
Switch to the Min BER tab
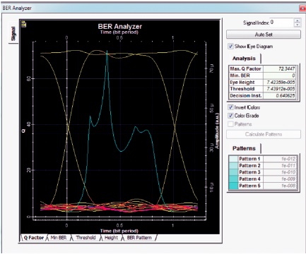(x=59, y=238)
